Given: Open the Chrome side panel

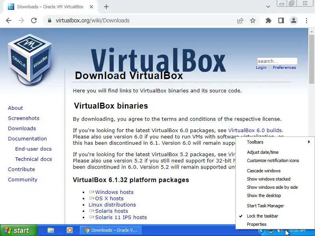Looking at the screenshot, I should [281, 20].
